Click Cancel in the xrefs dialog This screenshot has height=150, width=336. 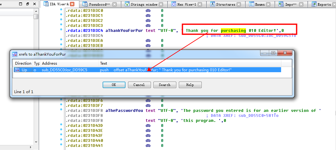(x=139, y=85)
